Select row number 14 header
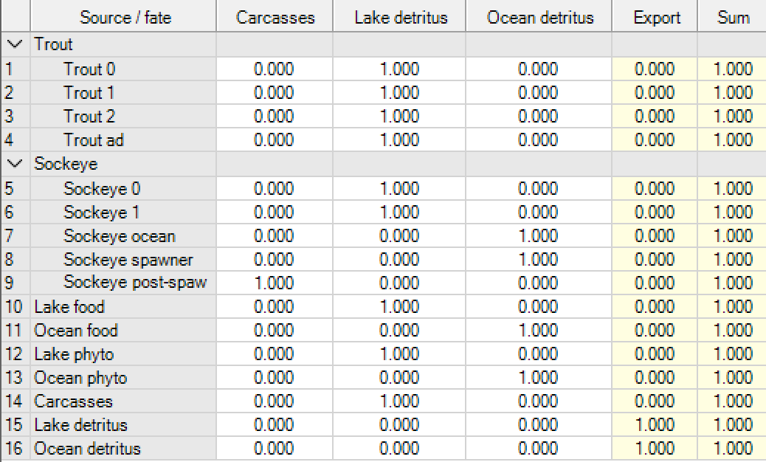 14,401
